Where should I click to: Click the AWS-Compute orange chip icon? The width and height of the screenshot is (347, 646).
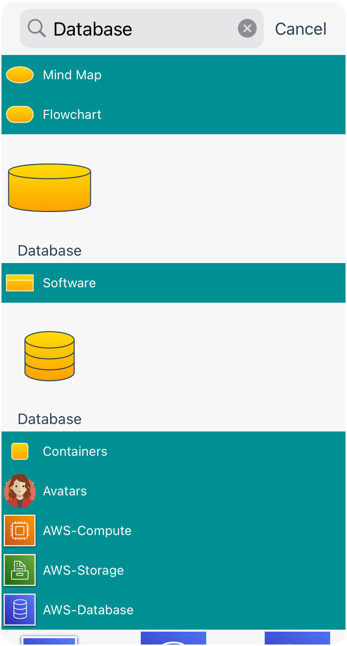click(x=20, y=531)
